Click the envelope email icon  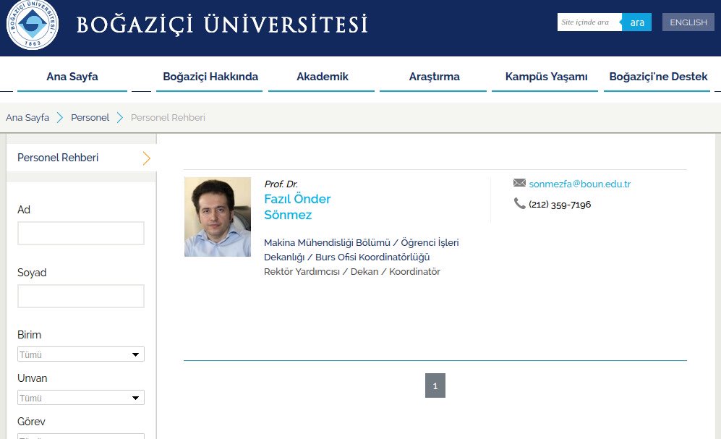tap(519, 184)
